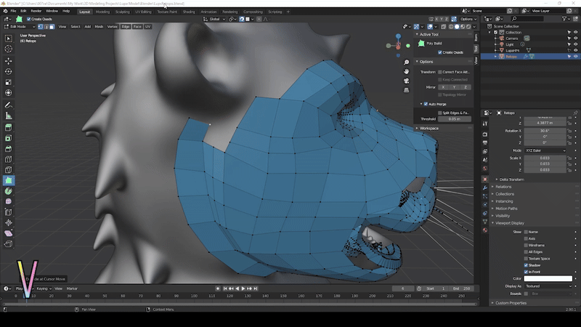Viewport: 581px width, 327px height.
Task: Open the Keying popover in timeline
Action: 44,288
